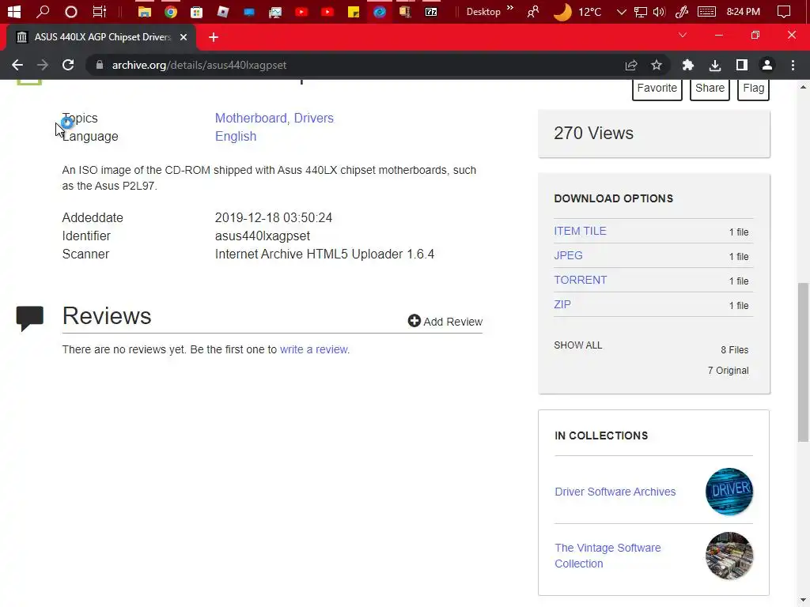Download the ZIP option

pos(562,304)
